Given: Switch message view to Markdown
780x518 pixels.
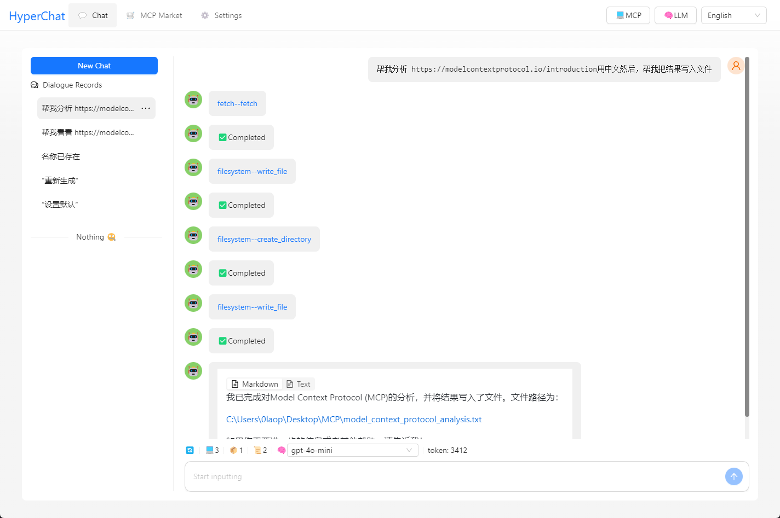Looking at the screenshot, I should pyautogui.click(x=255, y=384).
